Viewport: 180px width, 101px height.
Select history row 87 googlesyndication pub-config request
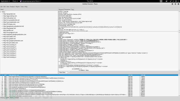click(x=89, y=92)
